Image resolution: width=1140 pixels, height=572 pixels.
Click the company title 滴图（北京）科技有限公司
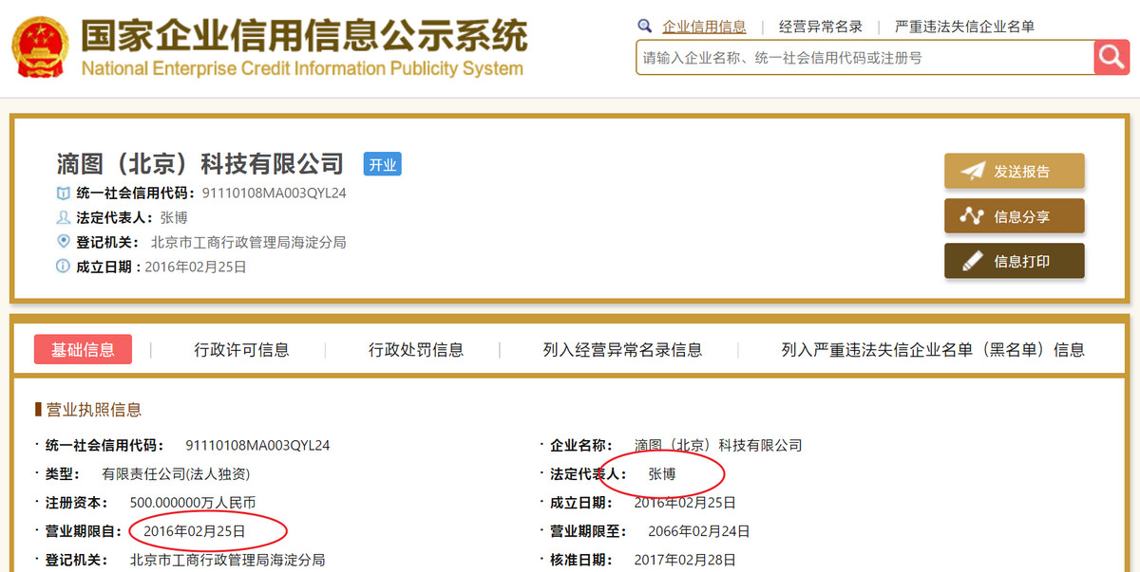[199, 164]
